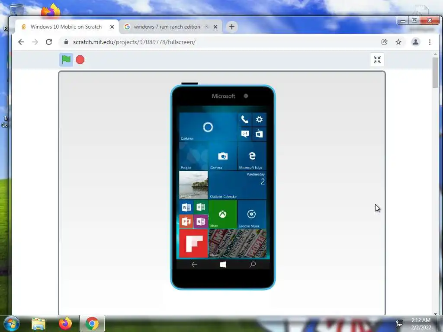Open the Windows Start orb
The width and height of the screenshot is (443, 332).
point(11,323)
